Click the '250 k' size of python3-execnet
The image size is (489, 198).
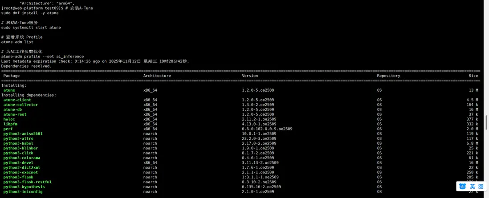pyautogui.click(x=472, y=173)
